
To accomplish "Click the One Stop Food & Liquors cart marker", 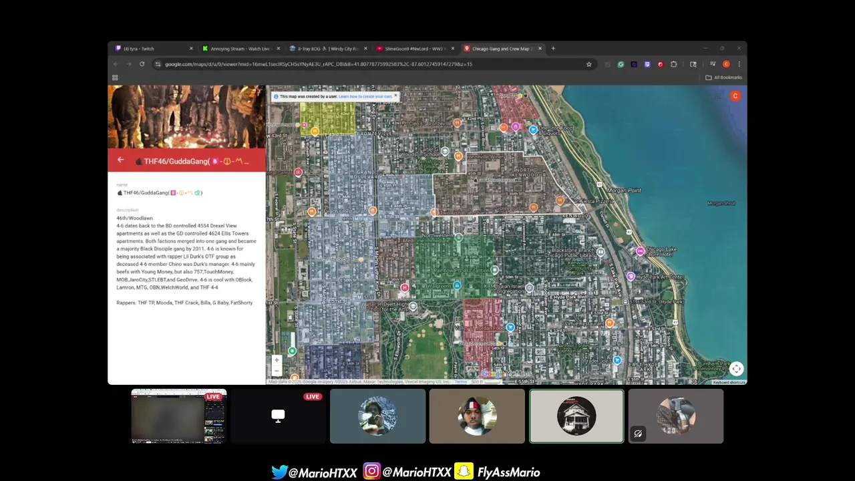I will [533, 130].
